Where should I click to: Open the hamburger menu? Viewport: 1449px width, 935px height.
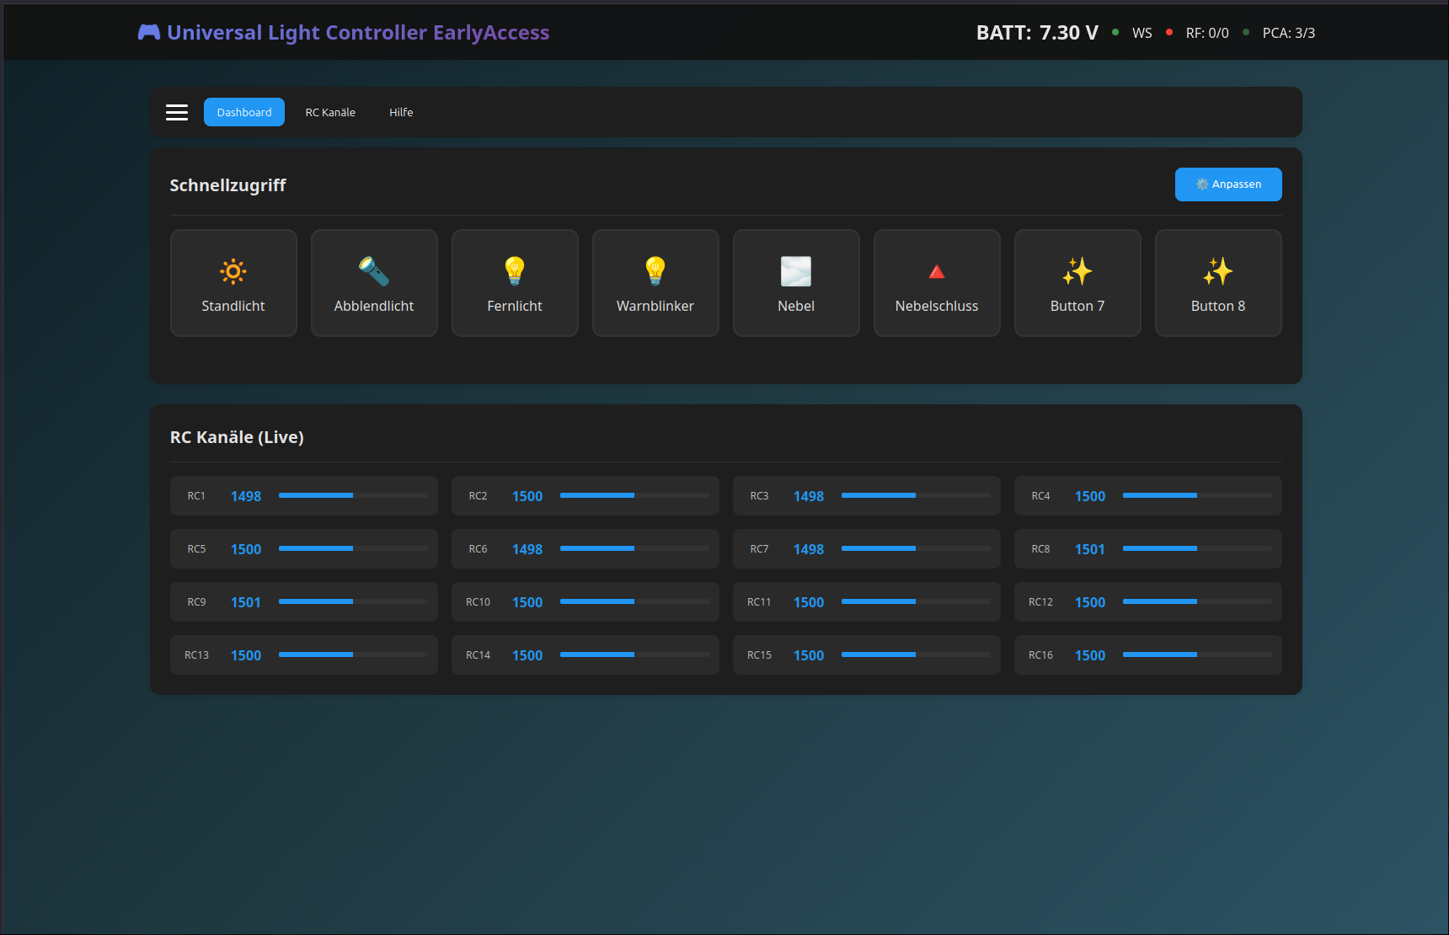(177, 112)
